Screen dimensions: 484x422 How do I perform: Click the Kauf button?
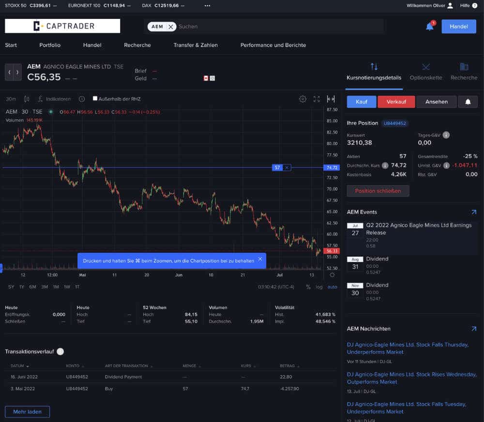[x=362, y=102]
